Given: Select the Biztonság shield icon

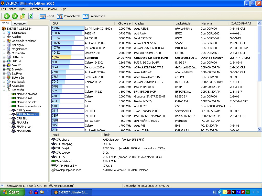Looking at the screenshot, I should (9, 78).
